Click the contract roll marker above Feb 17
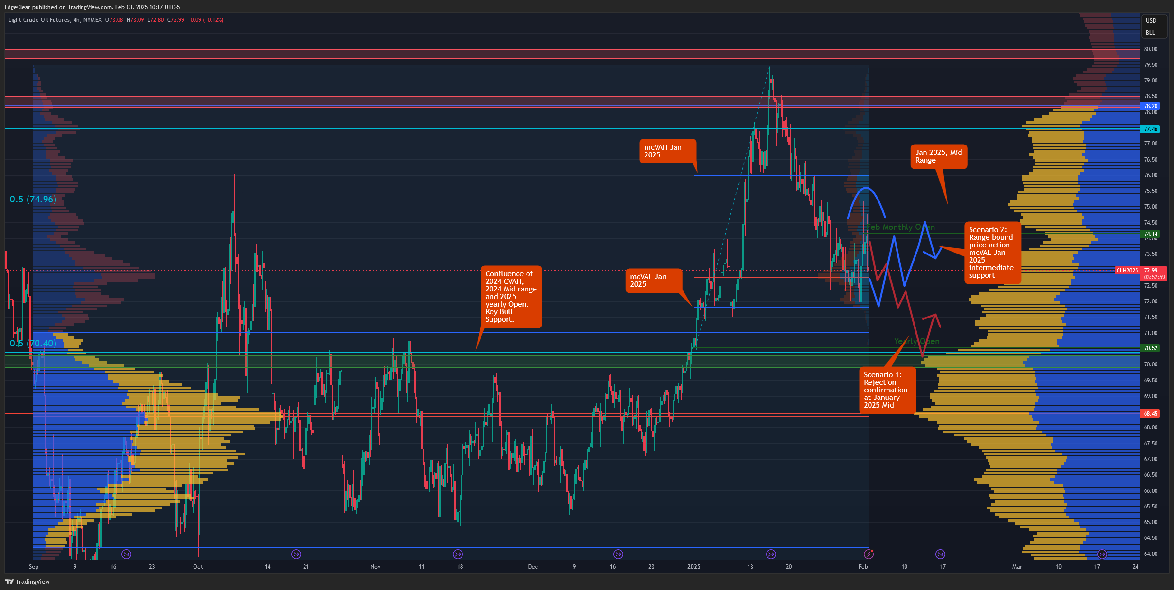The width and height of the screenshot is (1174, 590). click(940, 554)
